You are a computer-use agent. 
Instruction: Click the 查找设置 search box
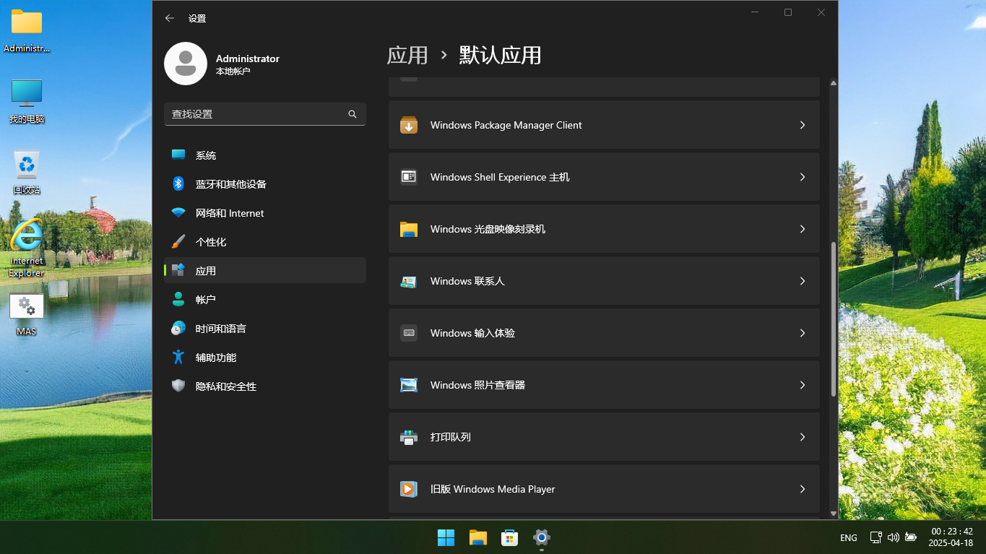pyautogui.click(x=265, y=114)
